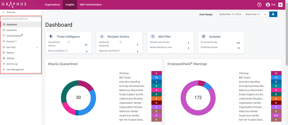
Task: Click the info icon next to Recurring Attacks
Action: pyautogui.click(x=67, y=51)
